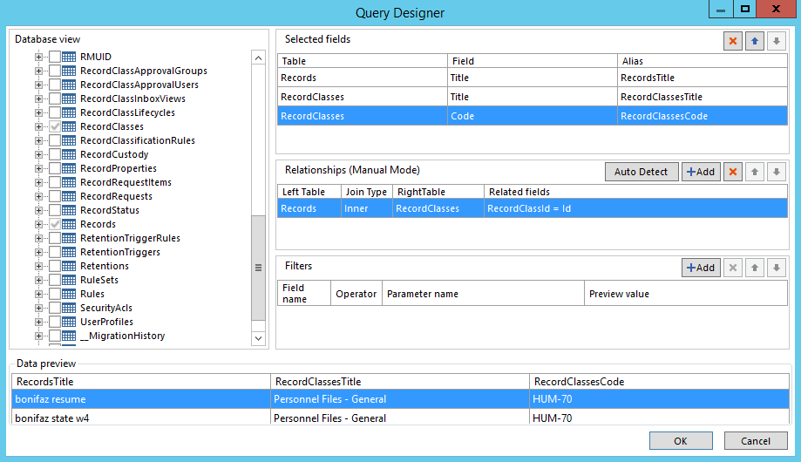
Task: Move selected field down in Selected fields
Action: [777, 41]
